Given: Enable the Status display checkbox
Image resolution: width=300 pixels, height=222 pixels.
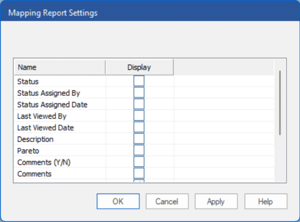Looking at the screenshot, I should (x=139, y=81).
